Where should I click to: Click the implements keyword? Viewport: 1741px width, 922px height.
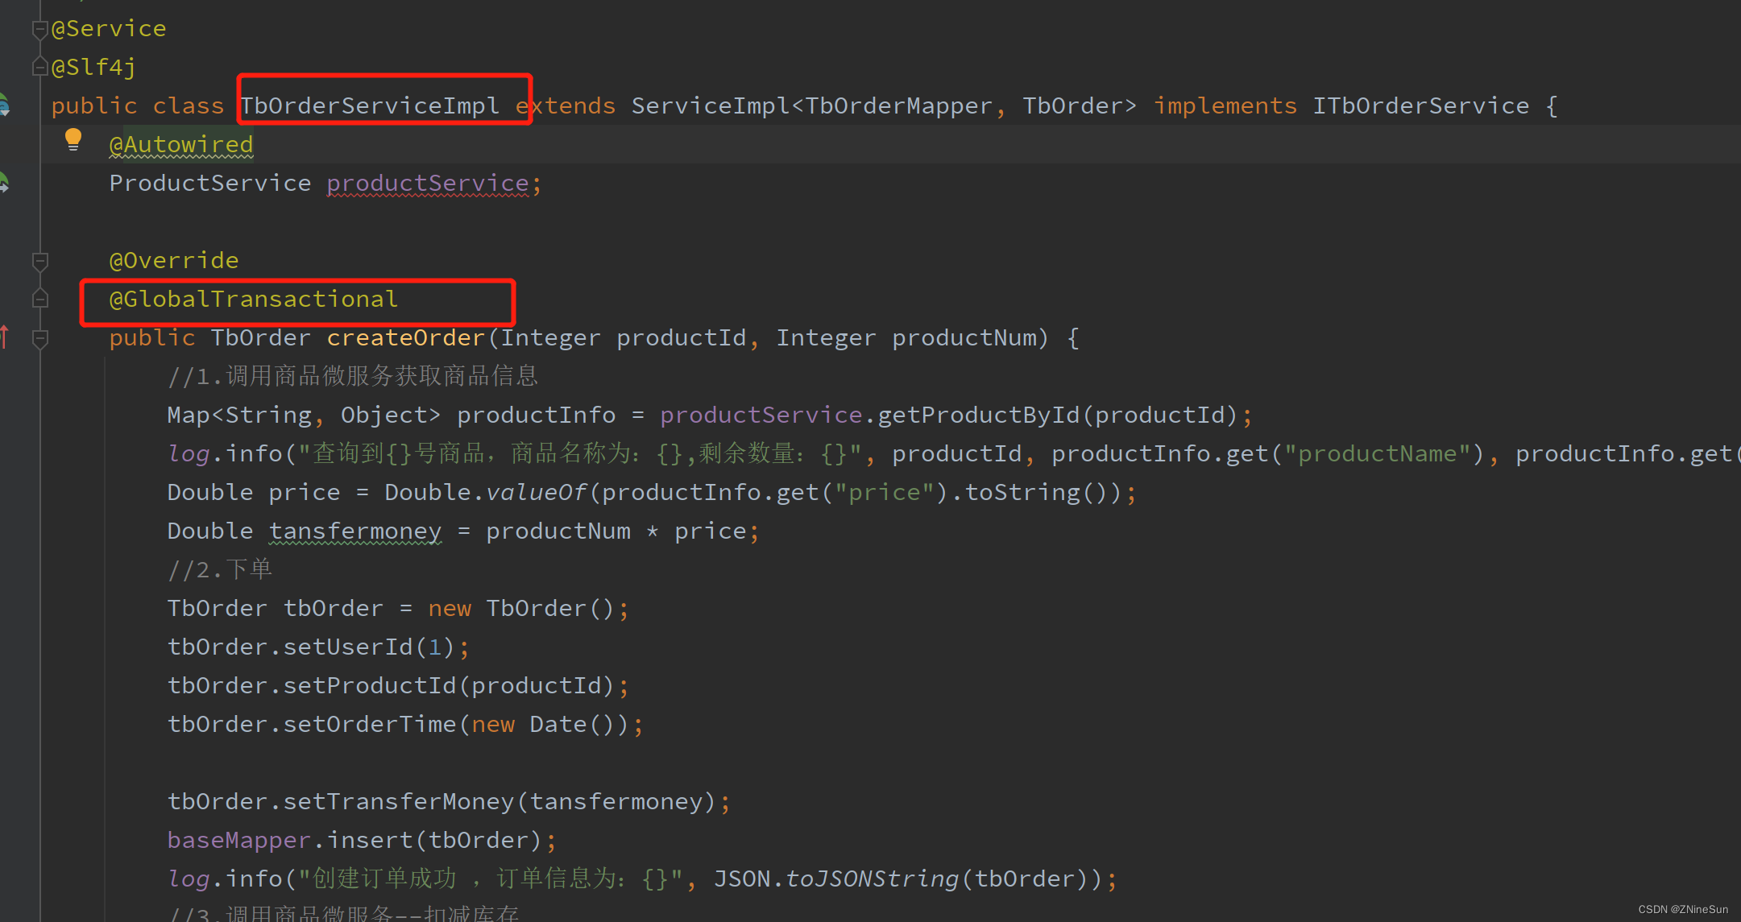pyautogui.click(x=1225, y=105)
